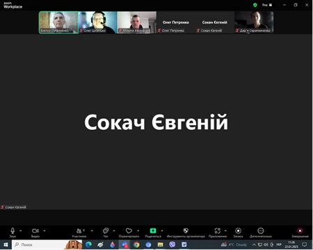The image size is (313, 250).
Task: Click the red End meeting button
Action: [x=300, y=233]
